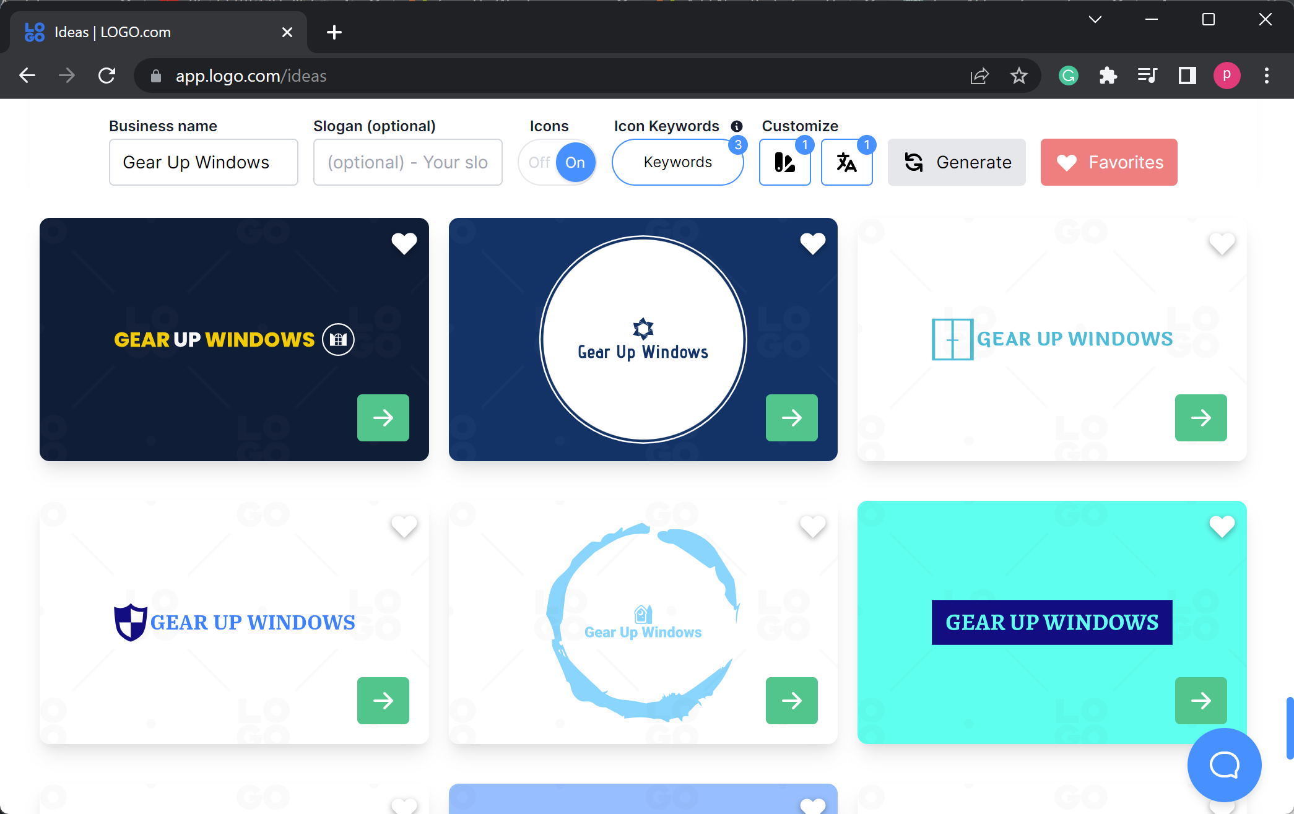Open Grammarly extension
The image size is (1294, 814).
pyautogui.click(x=1069, y=76)
